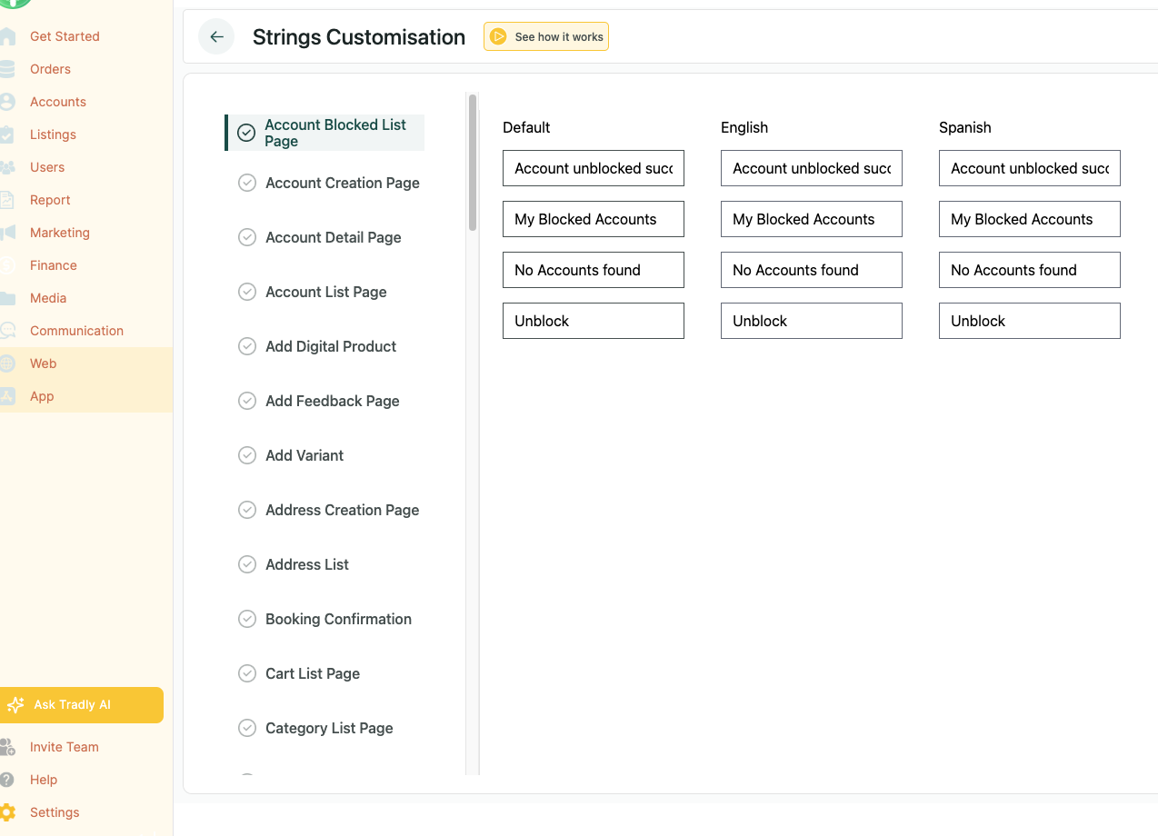Open Settings via the gear icon

(7, 812)
